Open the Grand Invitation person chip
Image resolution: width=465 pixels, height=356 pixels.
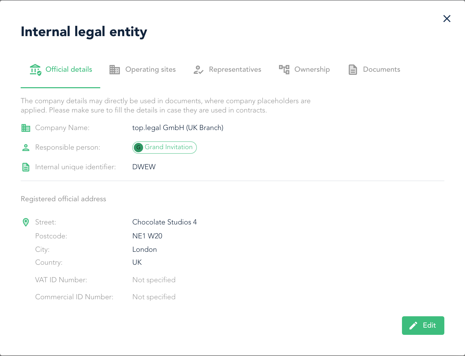(x=164, y=147)
